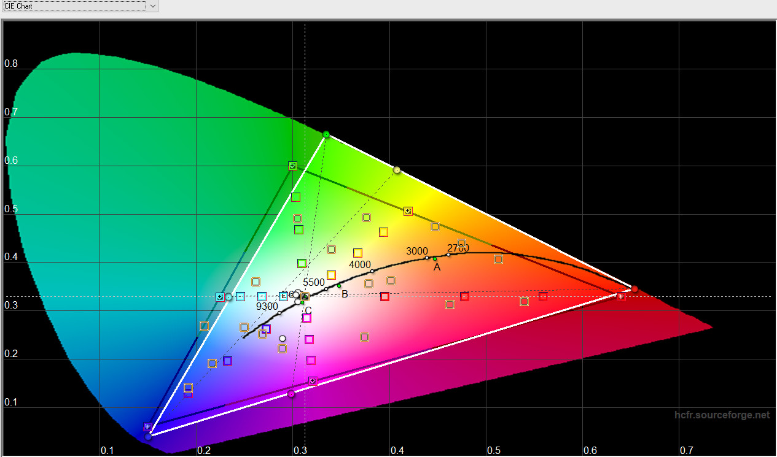Select the measured magenta secondary circle marker
This screenshot has height=457, width=777.
[291, 394]
